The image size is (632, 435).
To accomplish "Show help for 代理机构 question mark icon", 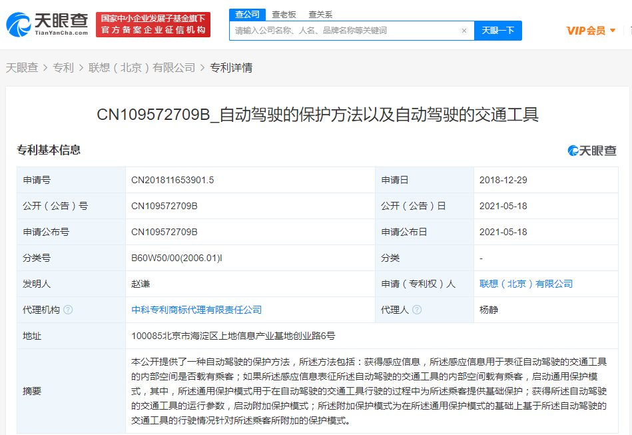I will [68, 310].
